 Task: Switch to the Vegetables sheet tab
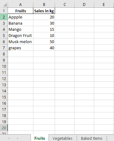[x=62, y=138]
